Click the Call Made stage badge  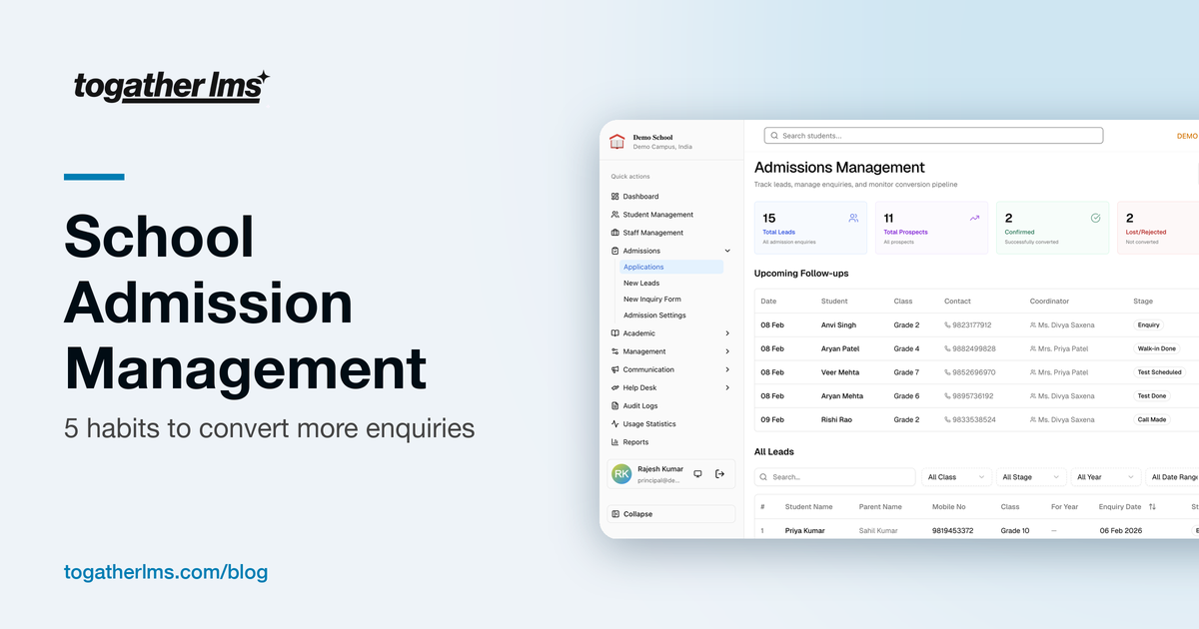coord(1152,420)
